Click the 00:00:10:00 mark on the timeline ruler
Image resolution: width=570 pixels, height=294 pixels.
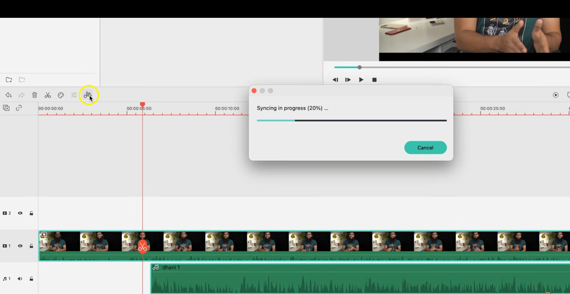(227, 108)
